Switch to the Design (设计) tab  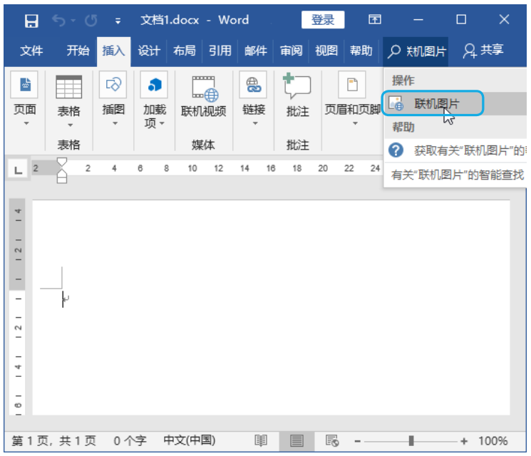tap(149, 51)
